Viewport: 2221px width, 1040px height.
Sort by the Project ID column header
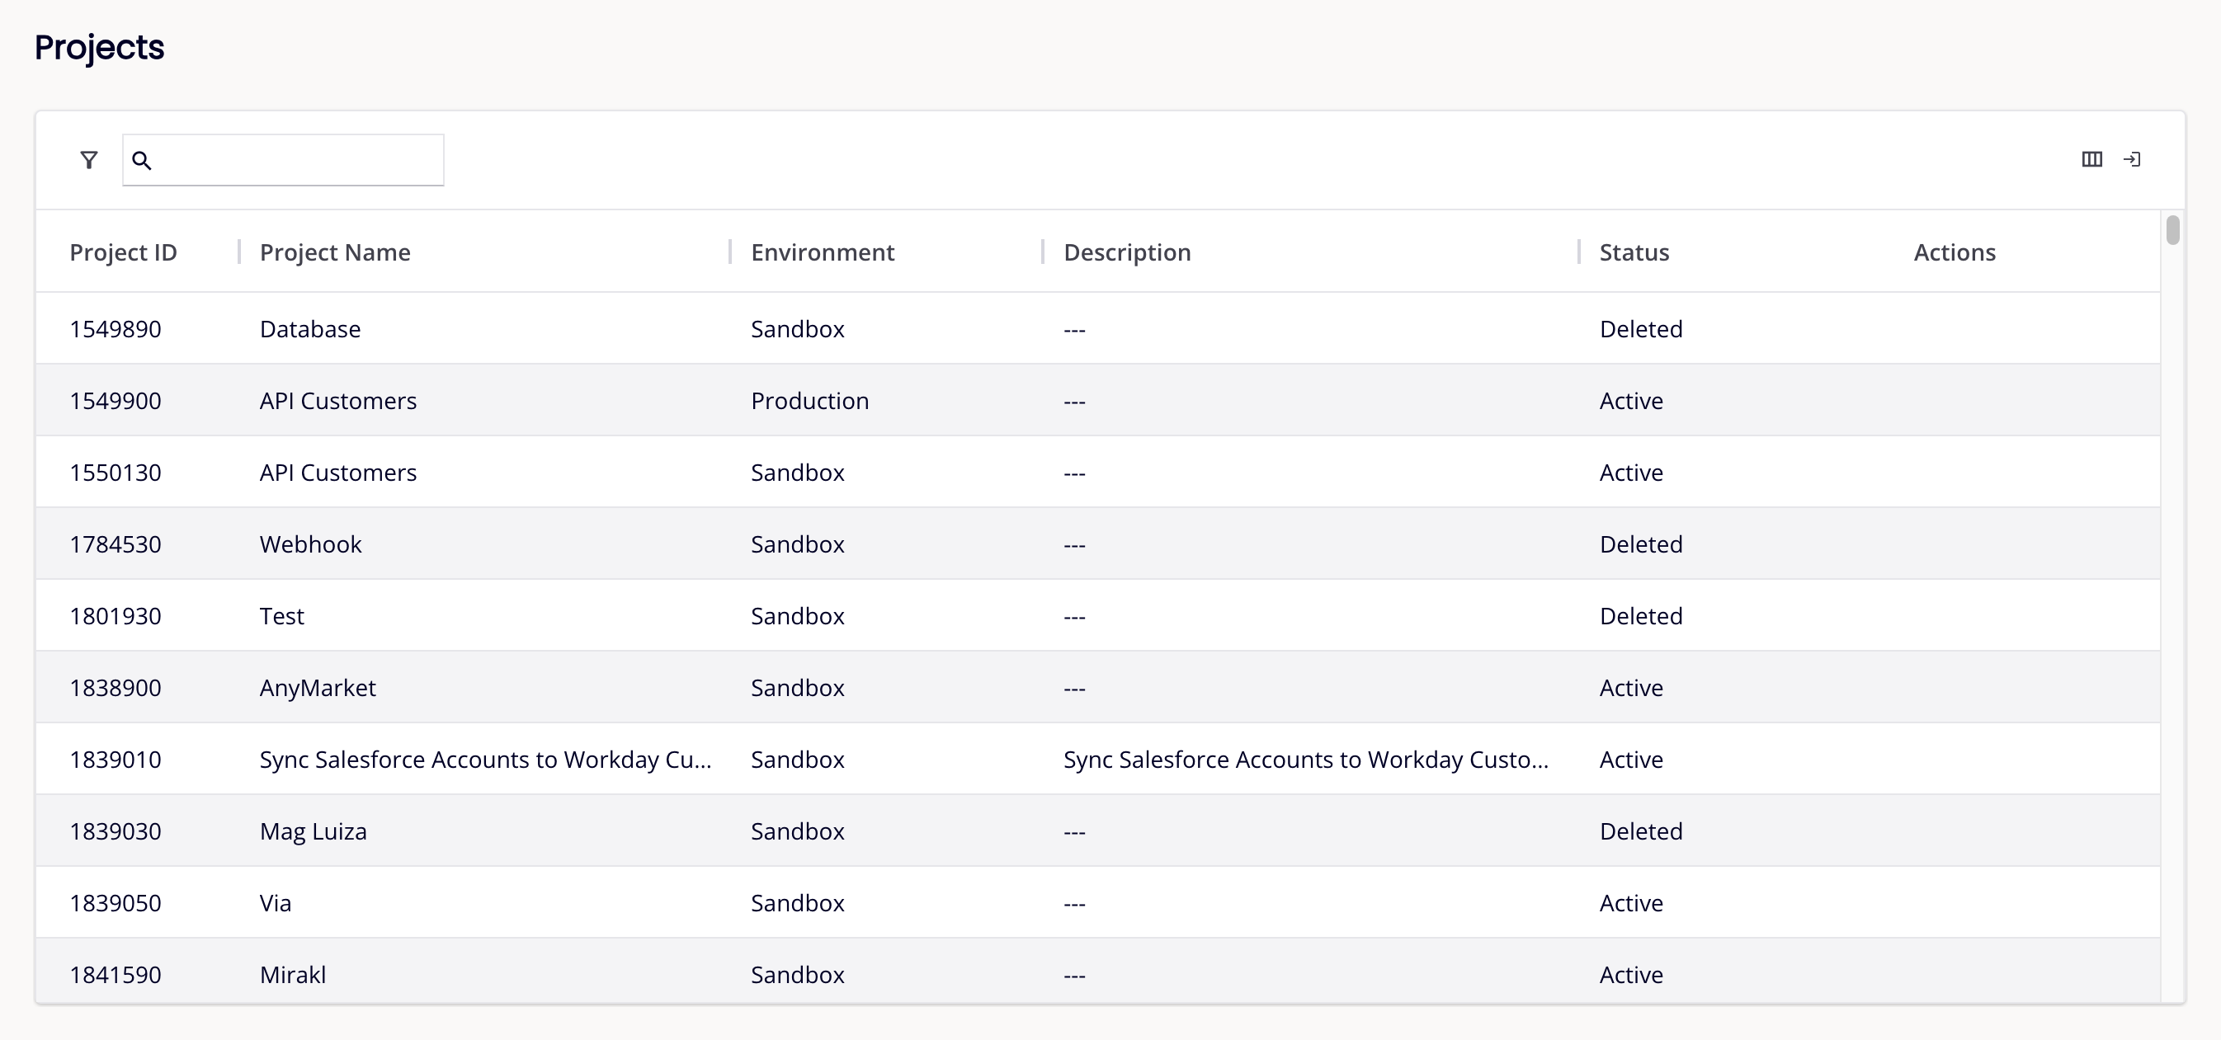[x=123, y=252]
